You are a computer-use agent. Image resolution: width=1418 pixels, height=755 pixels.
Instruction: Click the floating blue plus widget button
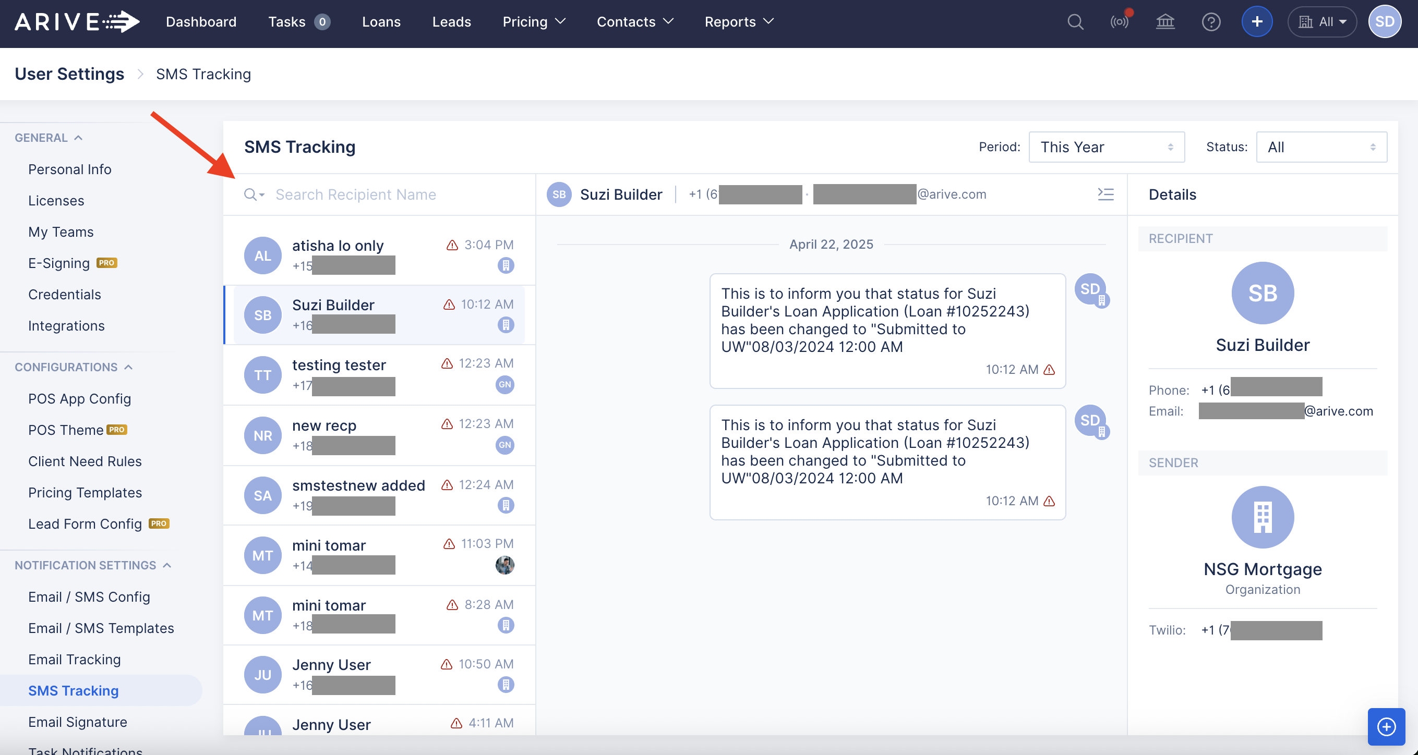[1386, 726]
